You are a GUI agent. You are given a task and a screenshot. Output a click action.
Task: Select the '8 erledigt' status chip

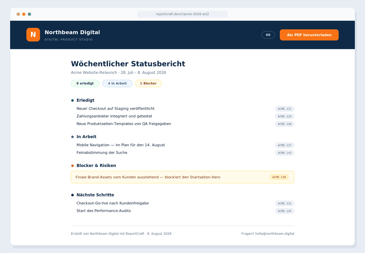click(85, 84)
